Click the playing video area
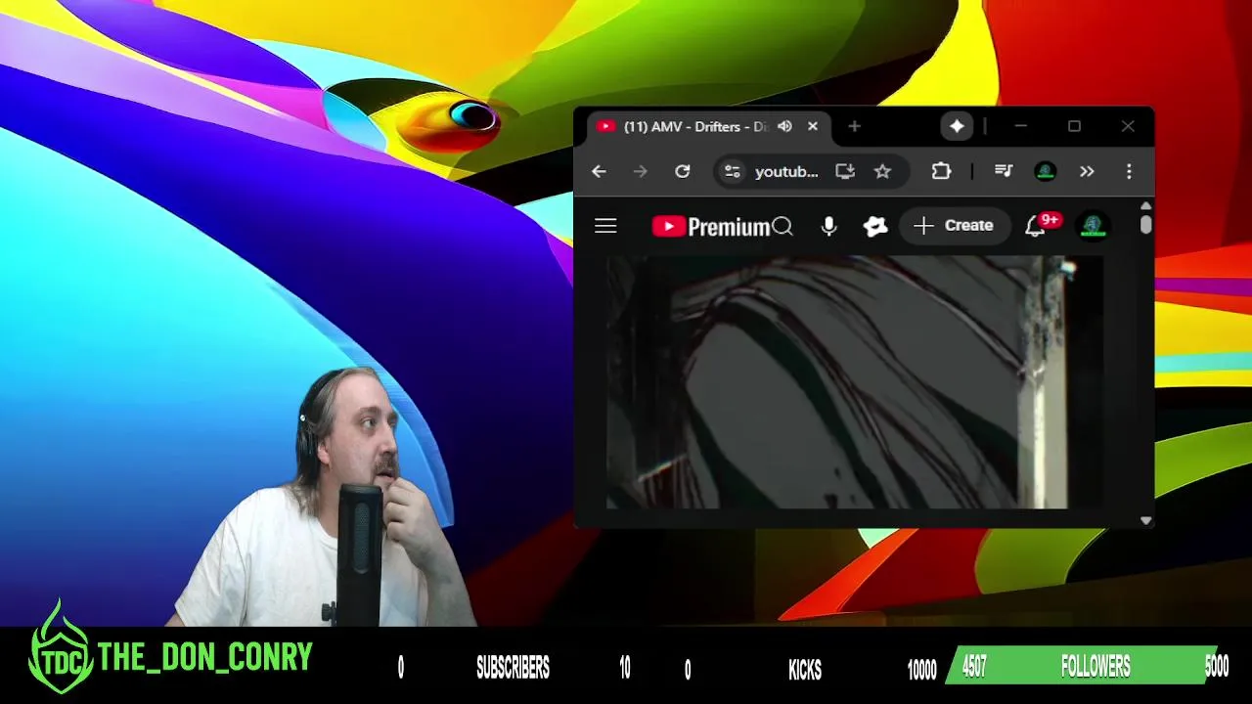This screenshot has height=704, width=1252. pyautogui.click(x=855, y=382)
